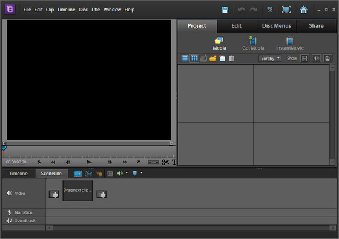The image size is (339, 239).
Task: Open the Organizer grid icon
Action: click(x=270, y=10)
